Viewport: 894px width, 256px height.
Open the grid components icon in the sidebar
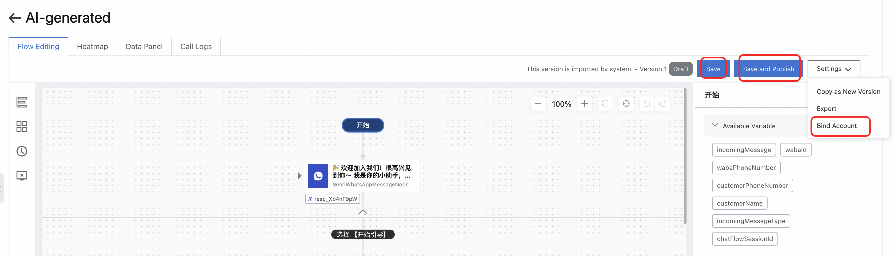coord(22,127)
